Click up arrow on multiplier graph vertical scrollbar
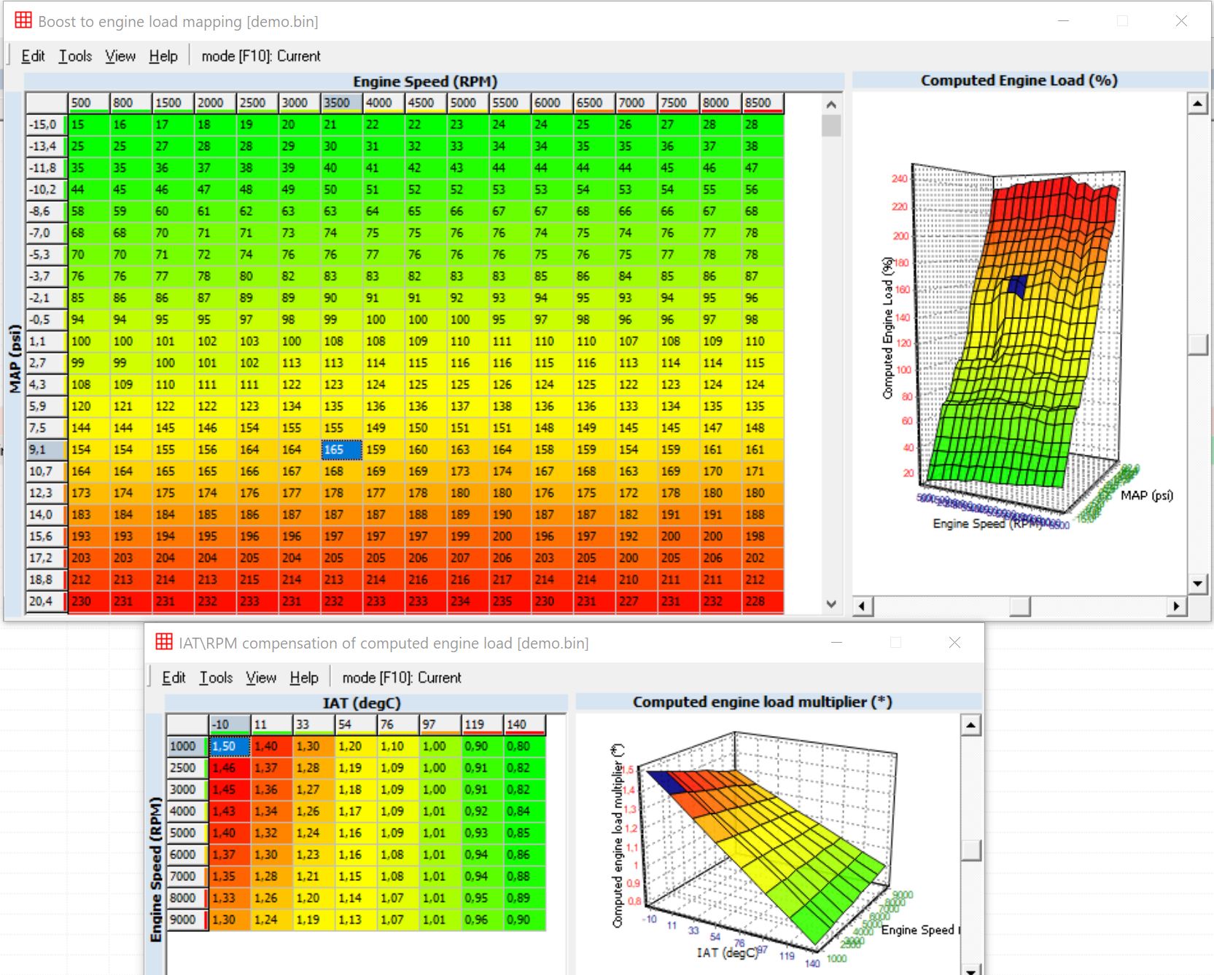Screen dimensions: 1214x975 click(970, 725)
